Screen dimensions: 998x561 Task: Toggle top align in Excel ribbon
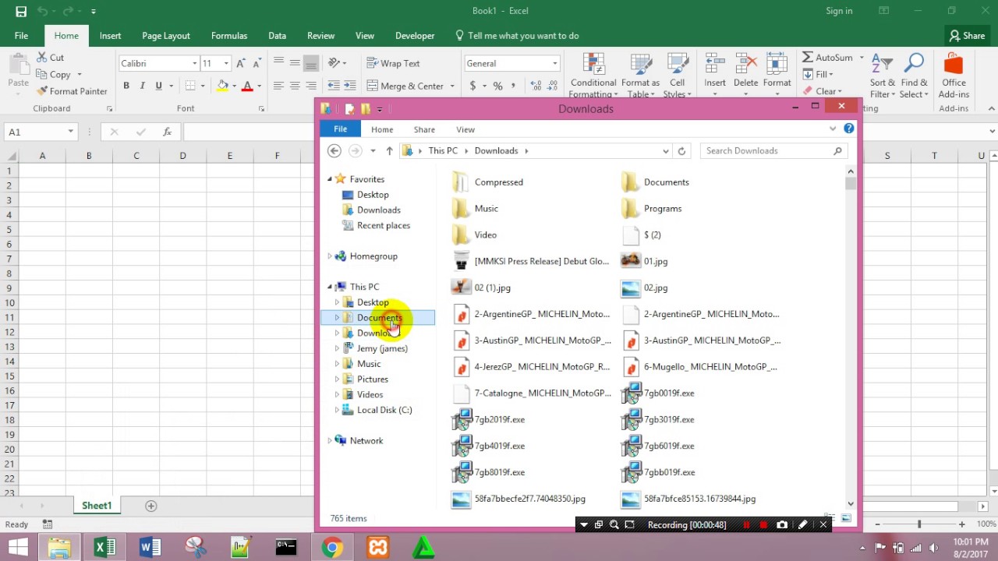click(278, 63)
